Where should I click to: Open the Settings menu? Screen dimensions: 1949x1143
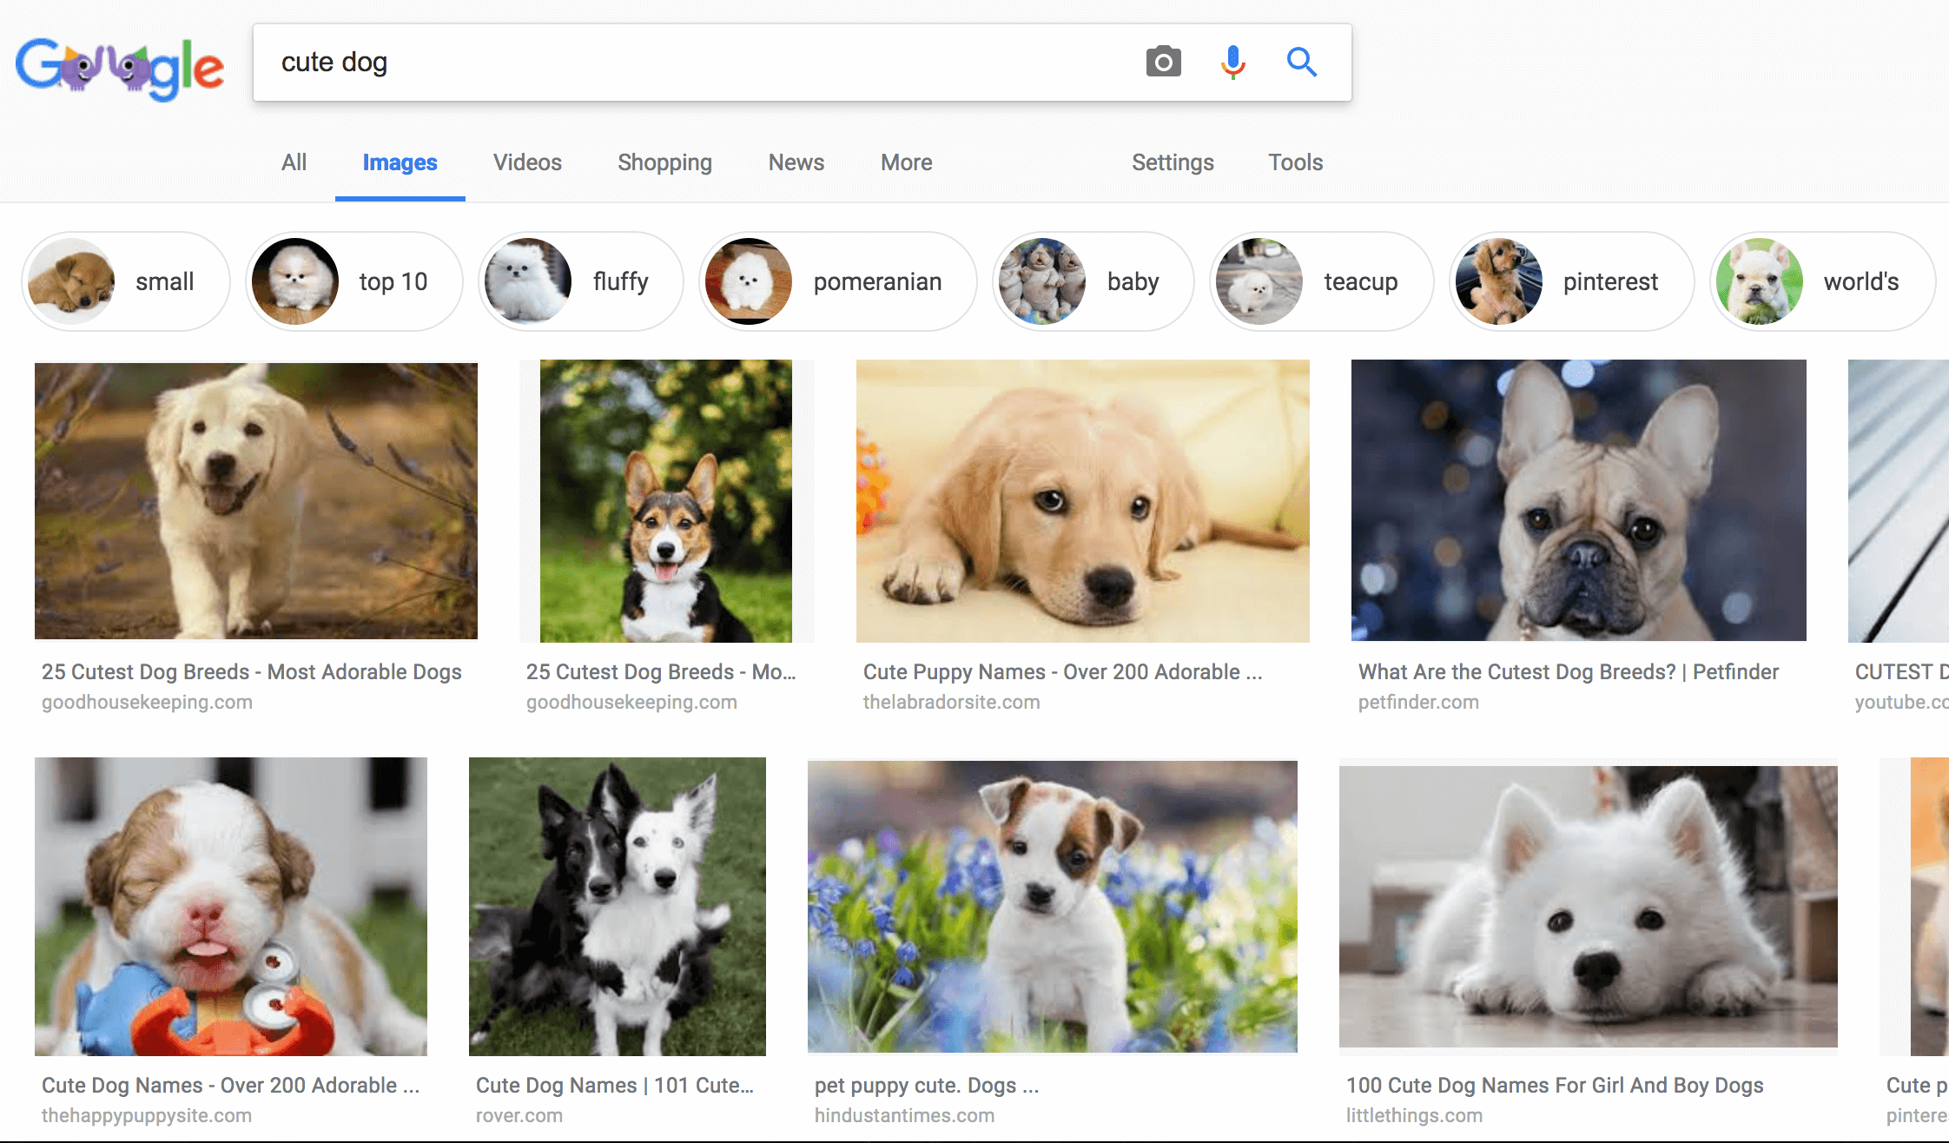(x=1173, y=162)
